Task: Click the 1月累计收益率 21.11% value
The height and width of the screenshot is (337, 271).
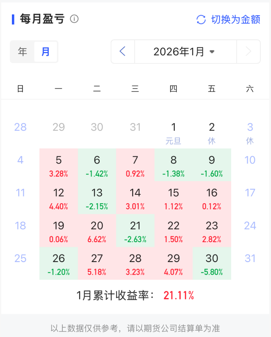Action: [x=179, y=296]
